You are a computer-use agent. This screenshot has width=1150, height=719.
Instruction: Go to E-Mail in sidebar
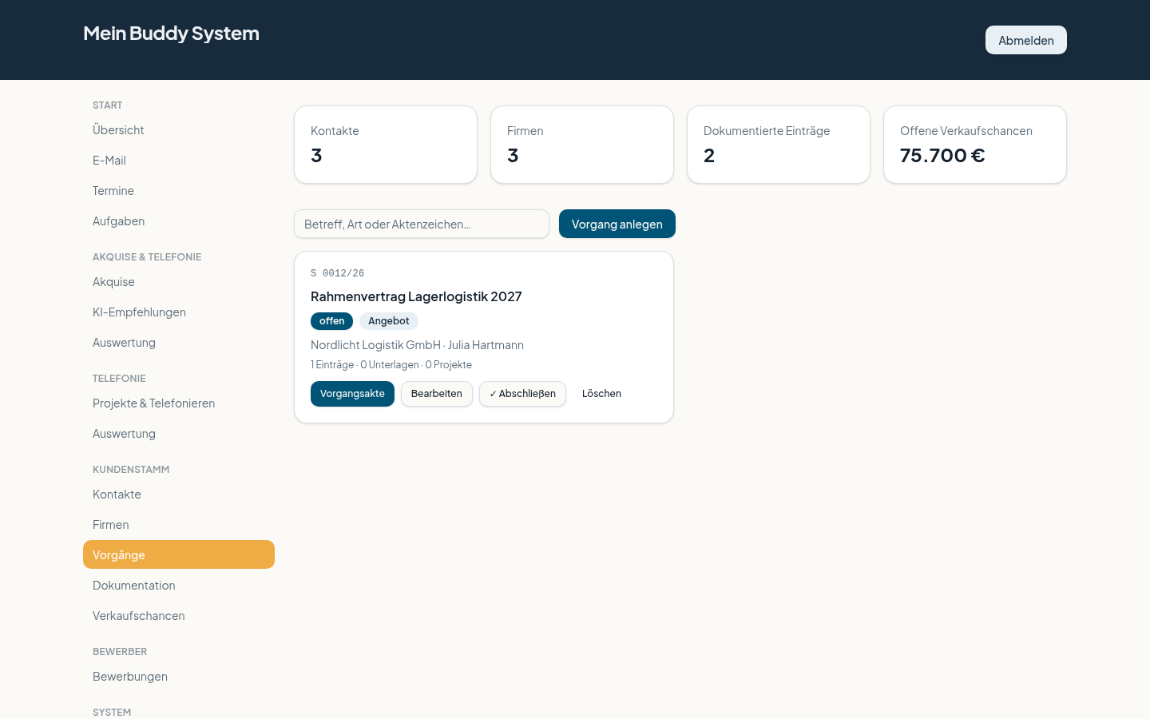[179, 160]
